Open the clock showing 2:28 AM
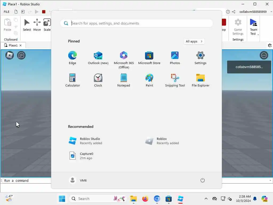 point(243,199)
